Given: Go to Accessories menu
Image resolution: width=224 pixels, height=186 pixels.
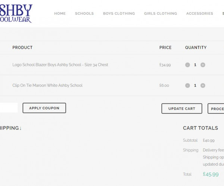Looking at the screenshot, I should point(200,13).
